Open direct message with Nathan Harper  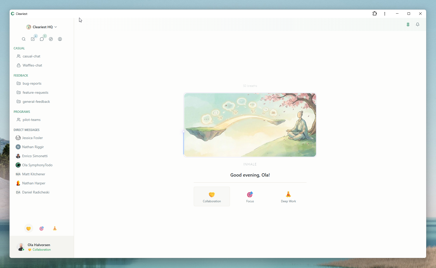pyautogui.click(x=42, y=183)
